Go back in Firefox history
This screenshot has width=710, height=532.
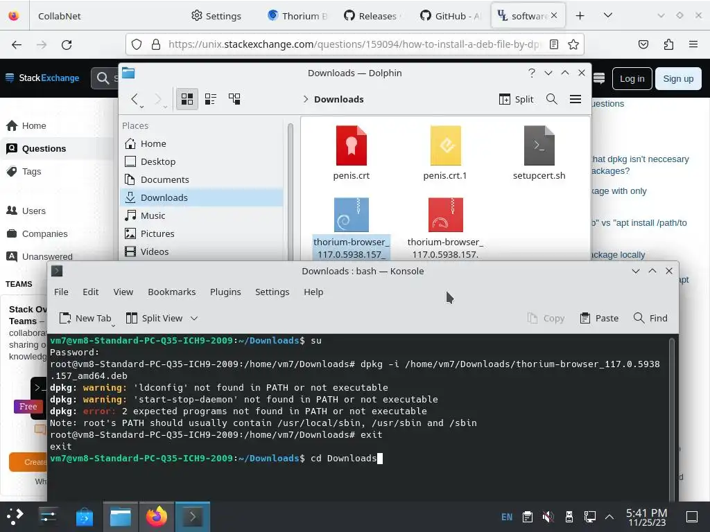point(17,44)
